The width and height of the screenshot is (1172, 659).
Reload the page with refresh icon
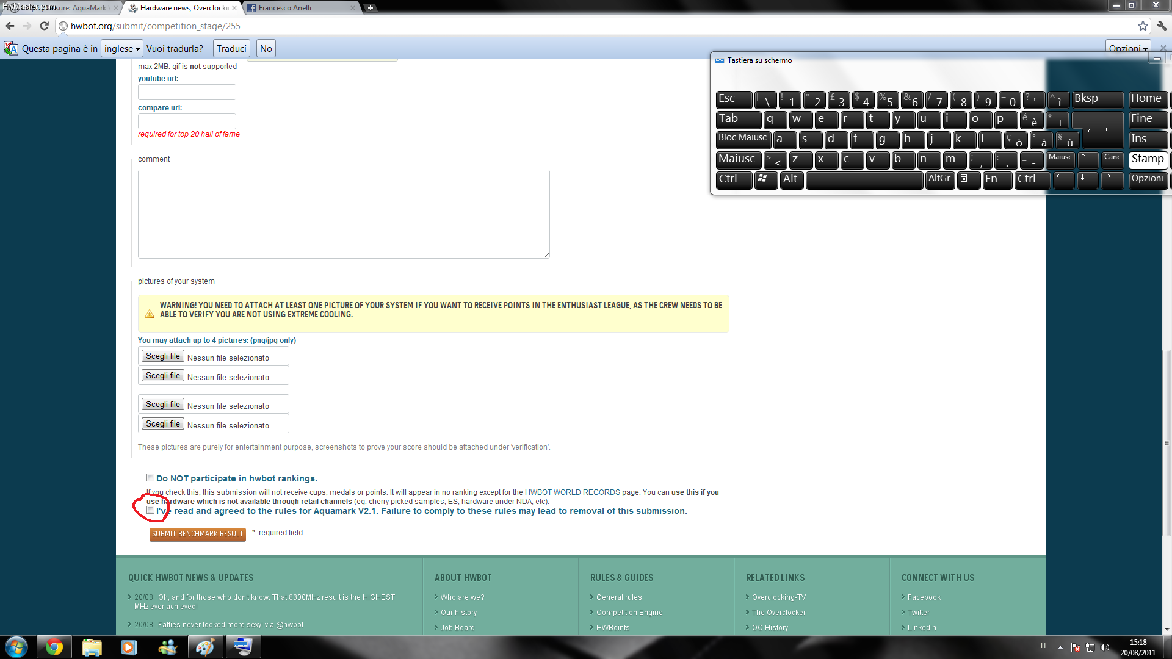click(x=44, y=26)
